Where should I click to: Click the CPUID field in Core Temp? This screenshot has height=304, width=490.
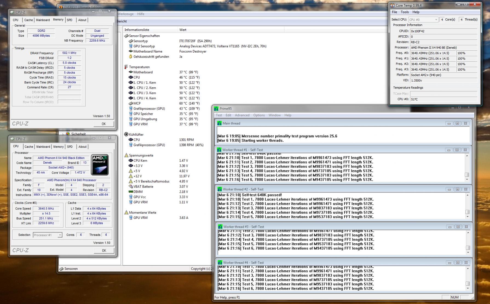pyautogui.click(x=443, y=31)
